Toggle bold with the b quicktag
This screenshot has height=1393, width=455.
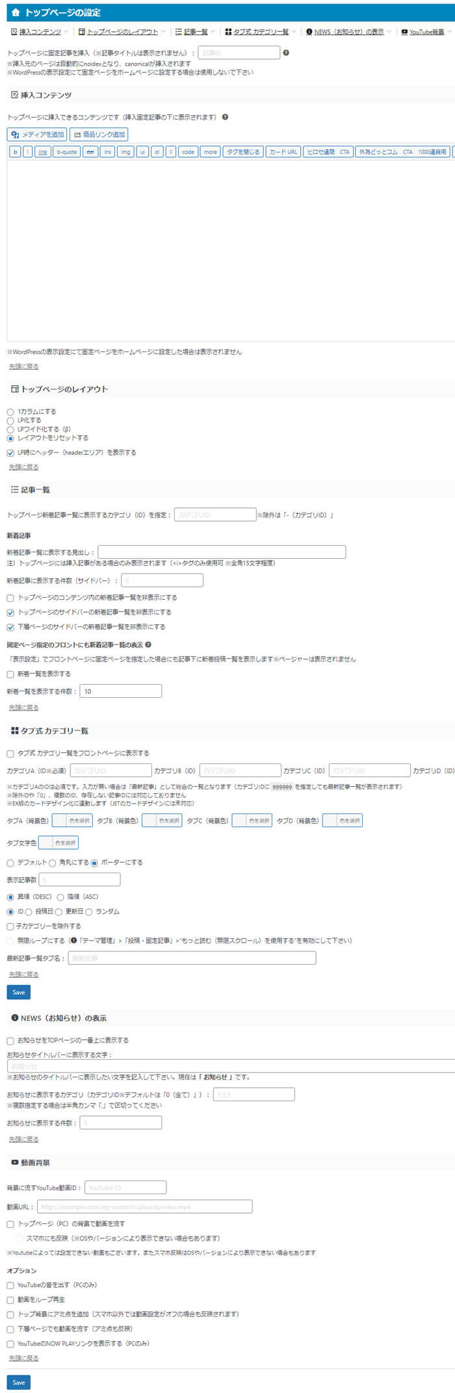click(x=15, y=152)
